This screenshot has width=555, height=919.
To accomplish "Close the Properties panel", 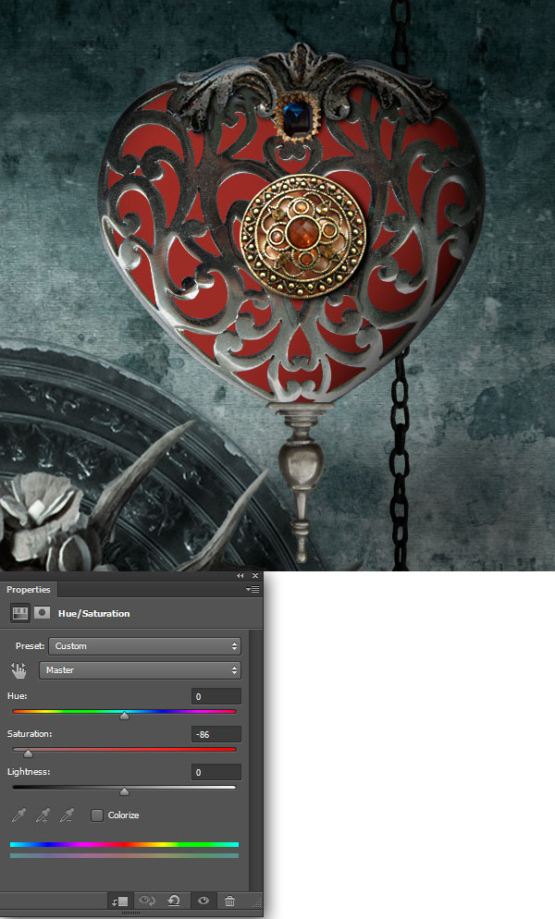I will click(x=254, y=576).
